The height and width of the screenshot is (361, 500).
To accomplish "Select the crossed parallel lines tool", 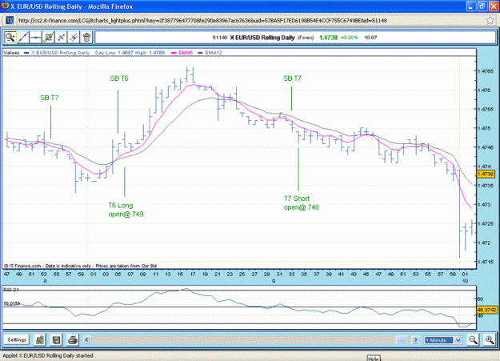I will [74, 38].
